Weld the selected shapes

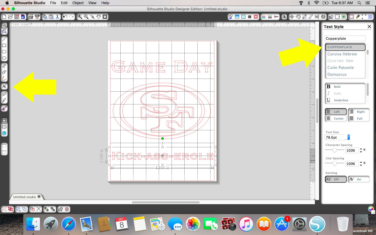(x=61, y=209)
